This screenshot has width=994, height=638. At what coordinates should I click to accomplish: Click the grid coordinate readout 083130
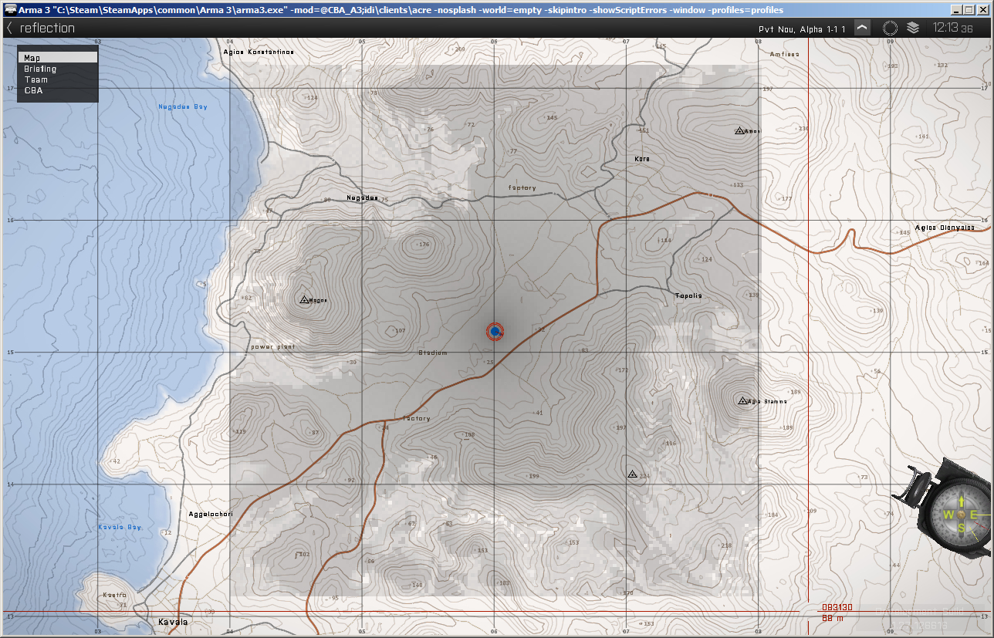click(837, 608)
